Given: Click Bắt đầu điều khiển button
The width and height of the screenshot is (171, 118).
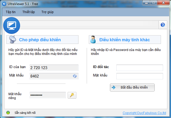Looking at the screenshot, I should pos(132,88).
